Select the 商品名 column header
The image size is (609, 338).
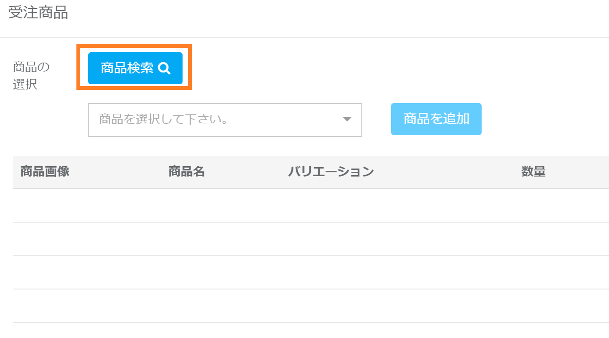[186, 172]
